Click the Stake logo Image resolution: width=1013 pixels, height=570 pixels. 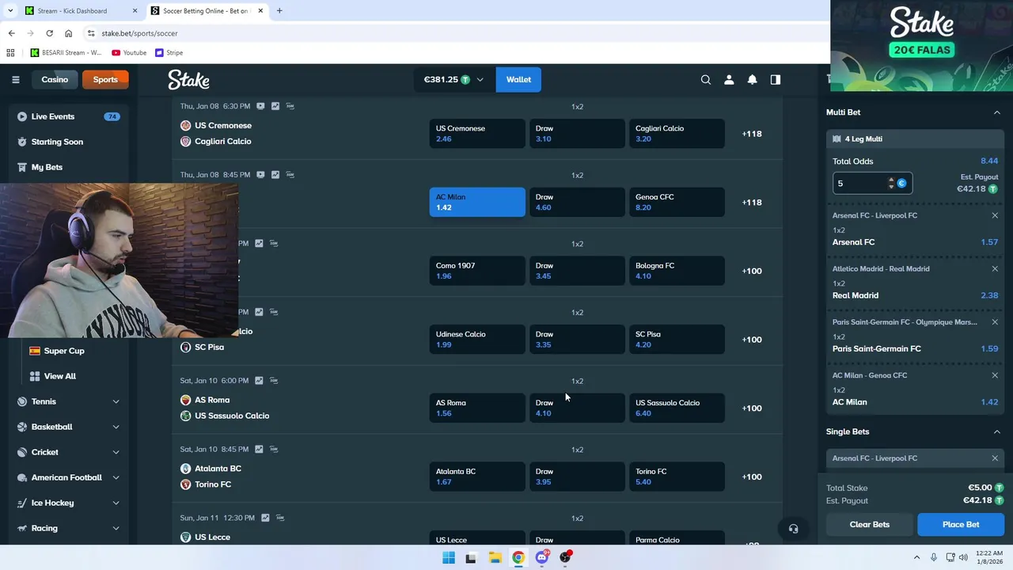(x=188, y=79)
